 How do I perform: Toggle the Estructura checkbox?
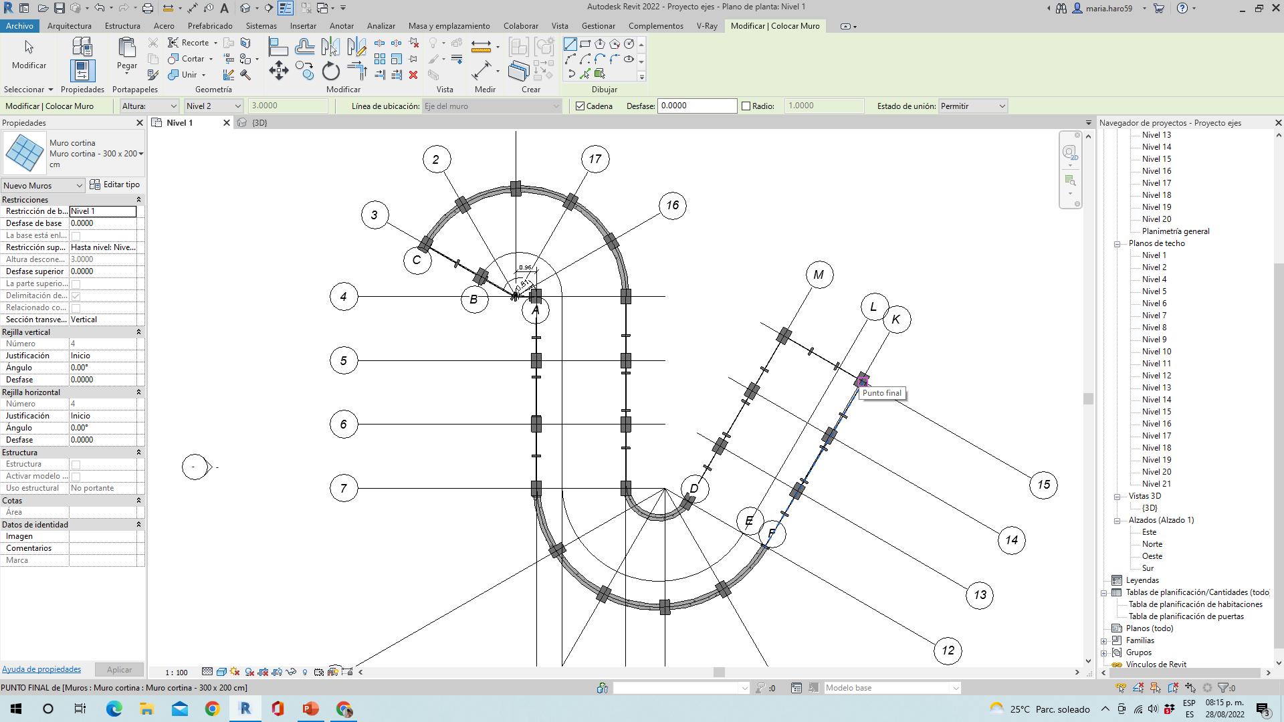click(76, 465)
